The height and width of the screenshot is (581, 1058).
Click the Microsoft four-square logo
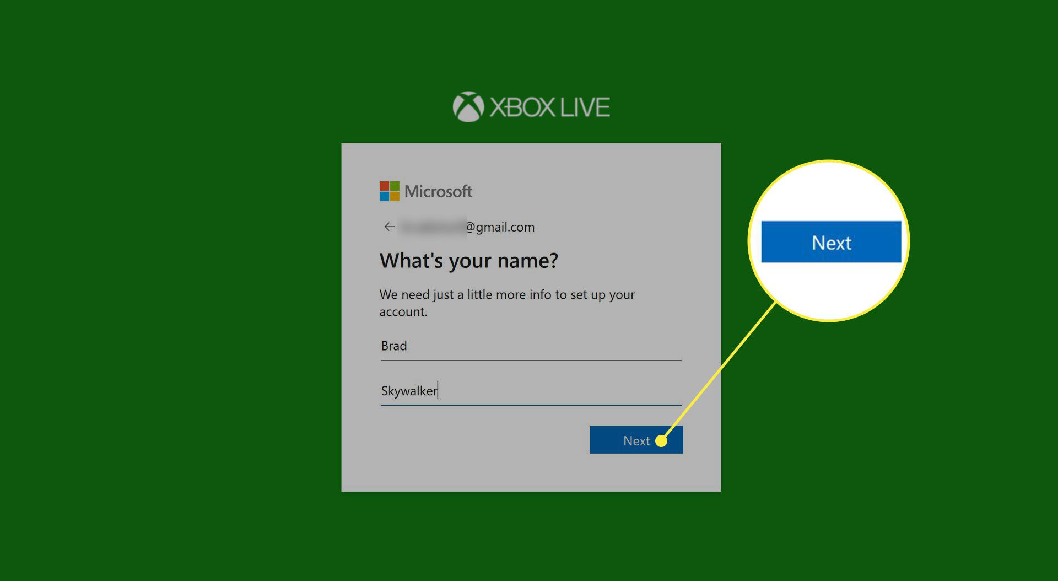[389, 191]
